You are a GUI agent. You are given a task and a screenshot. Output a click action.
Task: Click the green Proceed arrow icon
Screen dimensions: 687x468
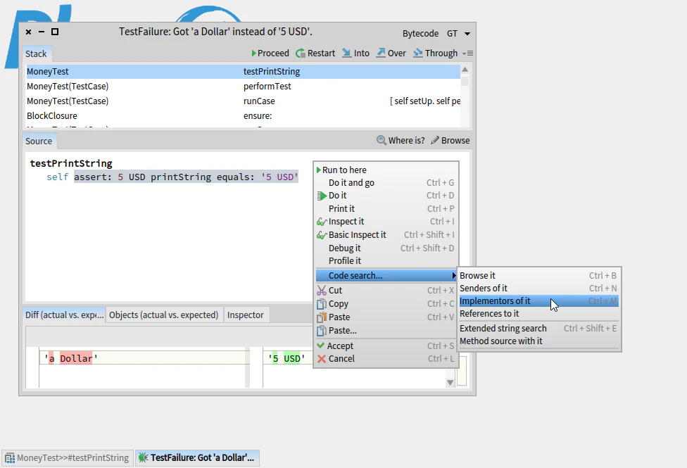253,53
